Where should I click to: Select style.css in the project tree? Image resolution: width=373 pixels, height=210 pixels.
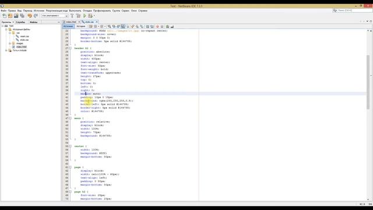coord(24,40)
